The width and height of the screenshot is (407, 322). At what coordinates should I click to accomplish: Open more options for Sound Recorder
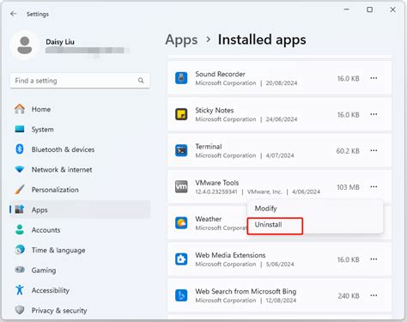(x=374, y=78)
